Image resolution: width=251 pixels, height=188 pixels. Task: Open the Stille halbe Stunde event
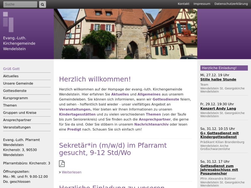click(x=218, y=79)
